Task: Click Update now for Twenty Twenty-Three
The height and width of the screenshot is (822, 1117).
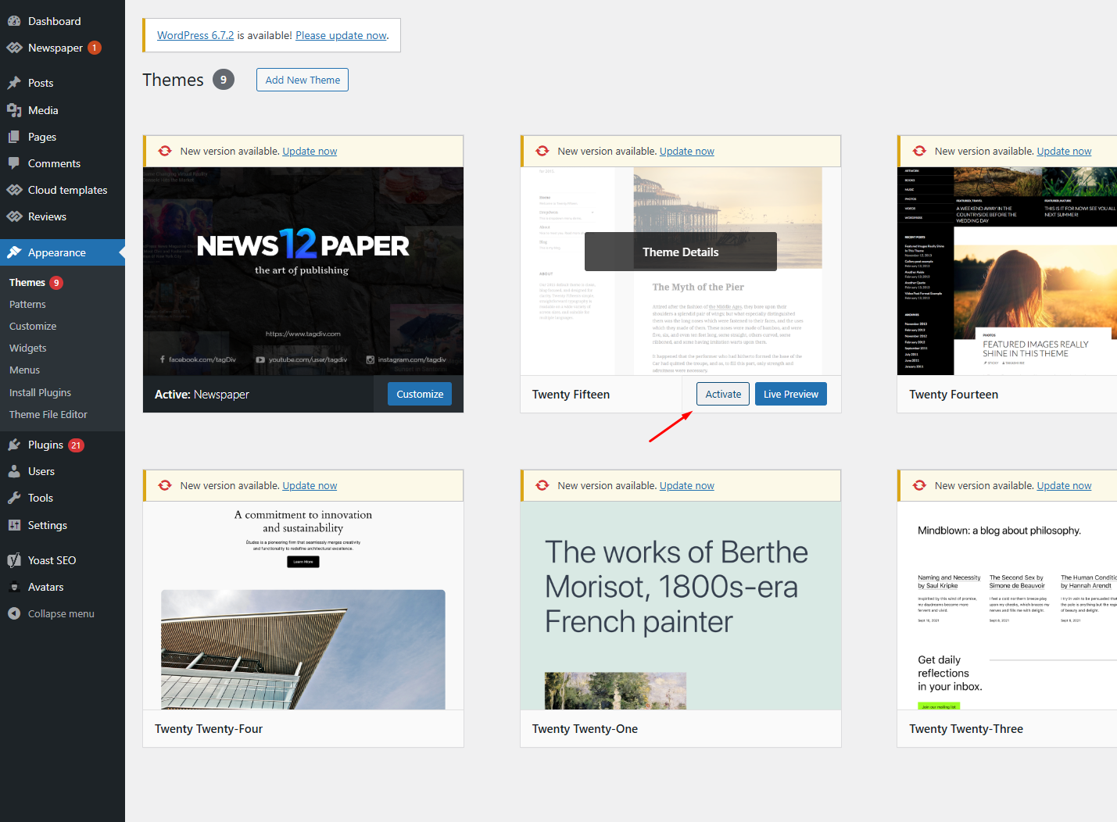Action: coord(1064,485)
